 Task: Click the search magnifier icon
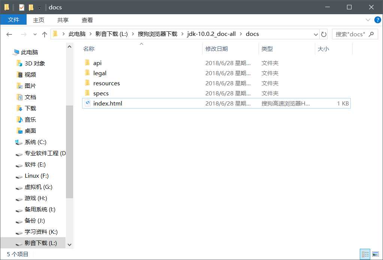371,34
